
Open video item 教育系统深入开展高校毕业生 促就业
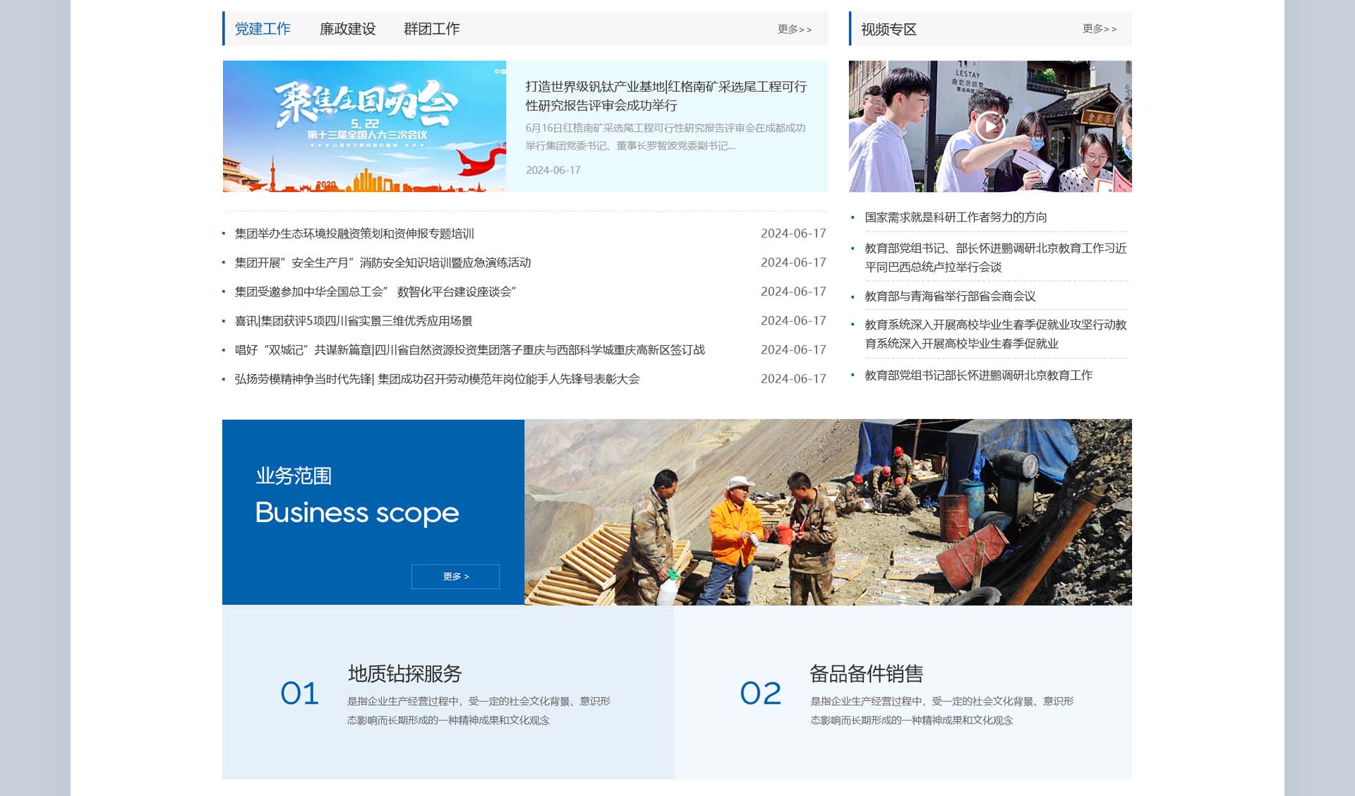(x=995, y=334)
